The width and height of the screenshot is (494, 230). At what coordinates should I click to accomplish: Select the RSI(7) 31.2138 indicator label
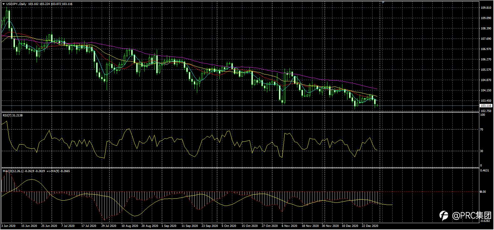tap(13, 115)
